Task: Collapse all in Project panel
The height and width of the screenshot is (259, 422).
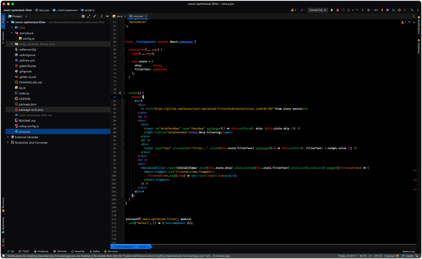Action: [94, 16]
